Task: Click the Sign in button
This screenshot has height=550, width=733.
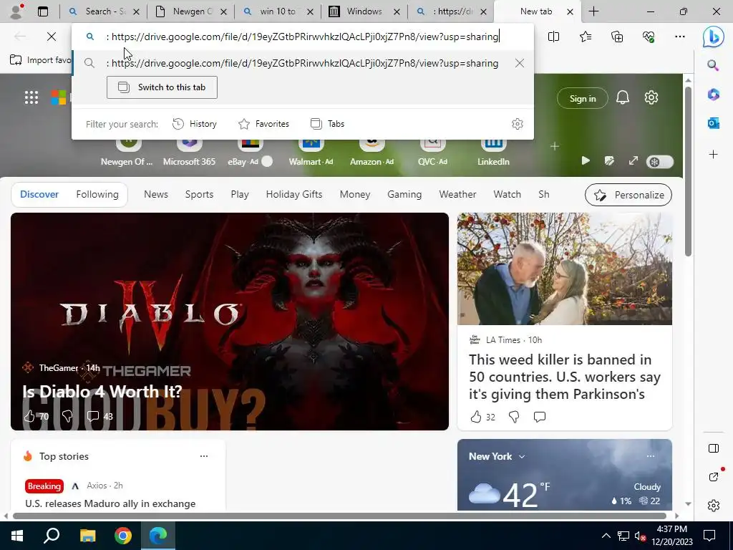Action: point(583,98)
